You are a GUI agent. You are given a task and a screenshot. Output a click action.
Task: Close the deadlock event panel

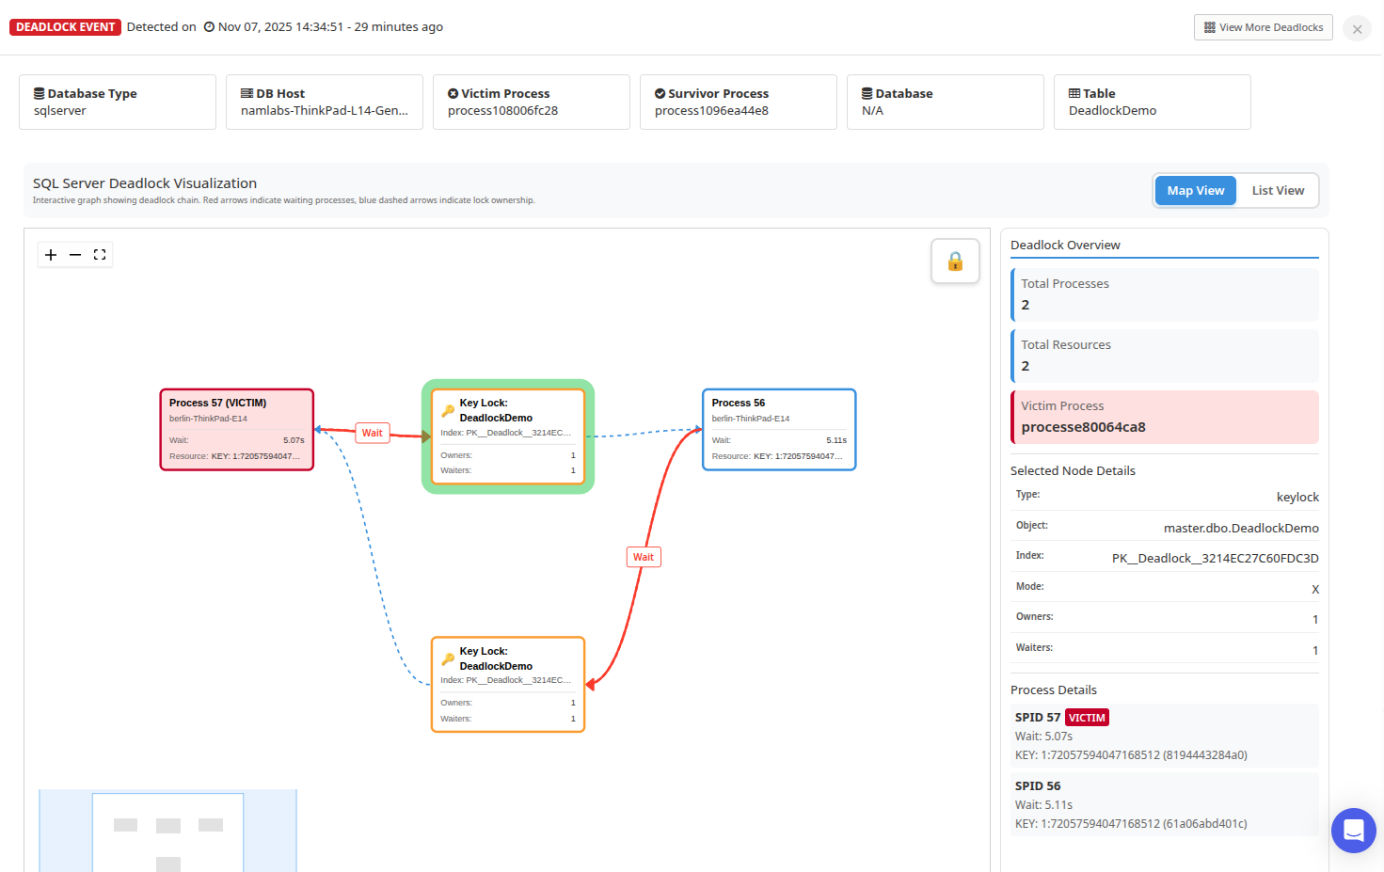point(1357,28)
